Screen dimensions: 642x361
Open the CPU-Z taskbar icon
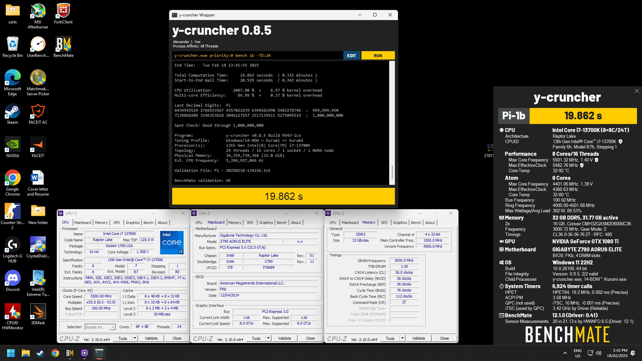[x=85, y=353]
